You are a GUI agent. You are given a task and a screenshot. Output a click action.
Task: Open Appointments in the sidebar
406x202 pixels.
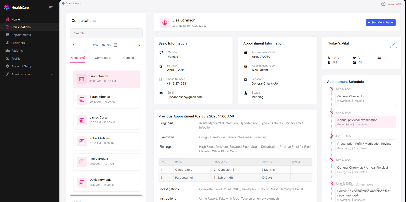[x=21, y=35]
